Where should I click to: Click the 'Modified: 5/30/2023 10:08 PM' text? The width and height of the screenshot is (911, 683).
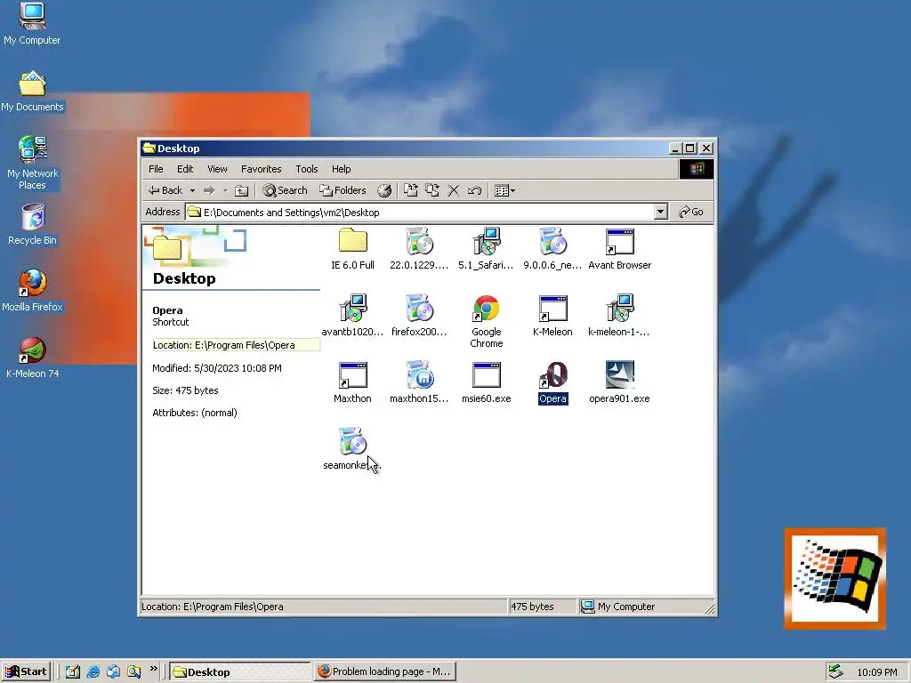click(217, 368)
